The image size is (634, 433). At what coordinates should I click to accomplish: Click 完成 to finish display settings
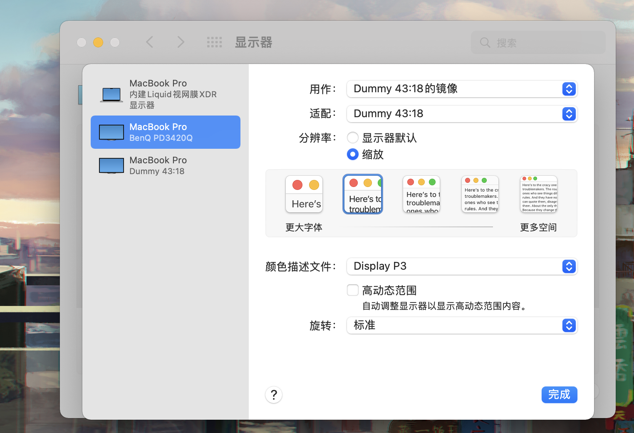coord(559,395)
